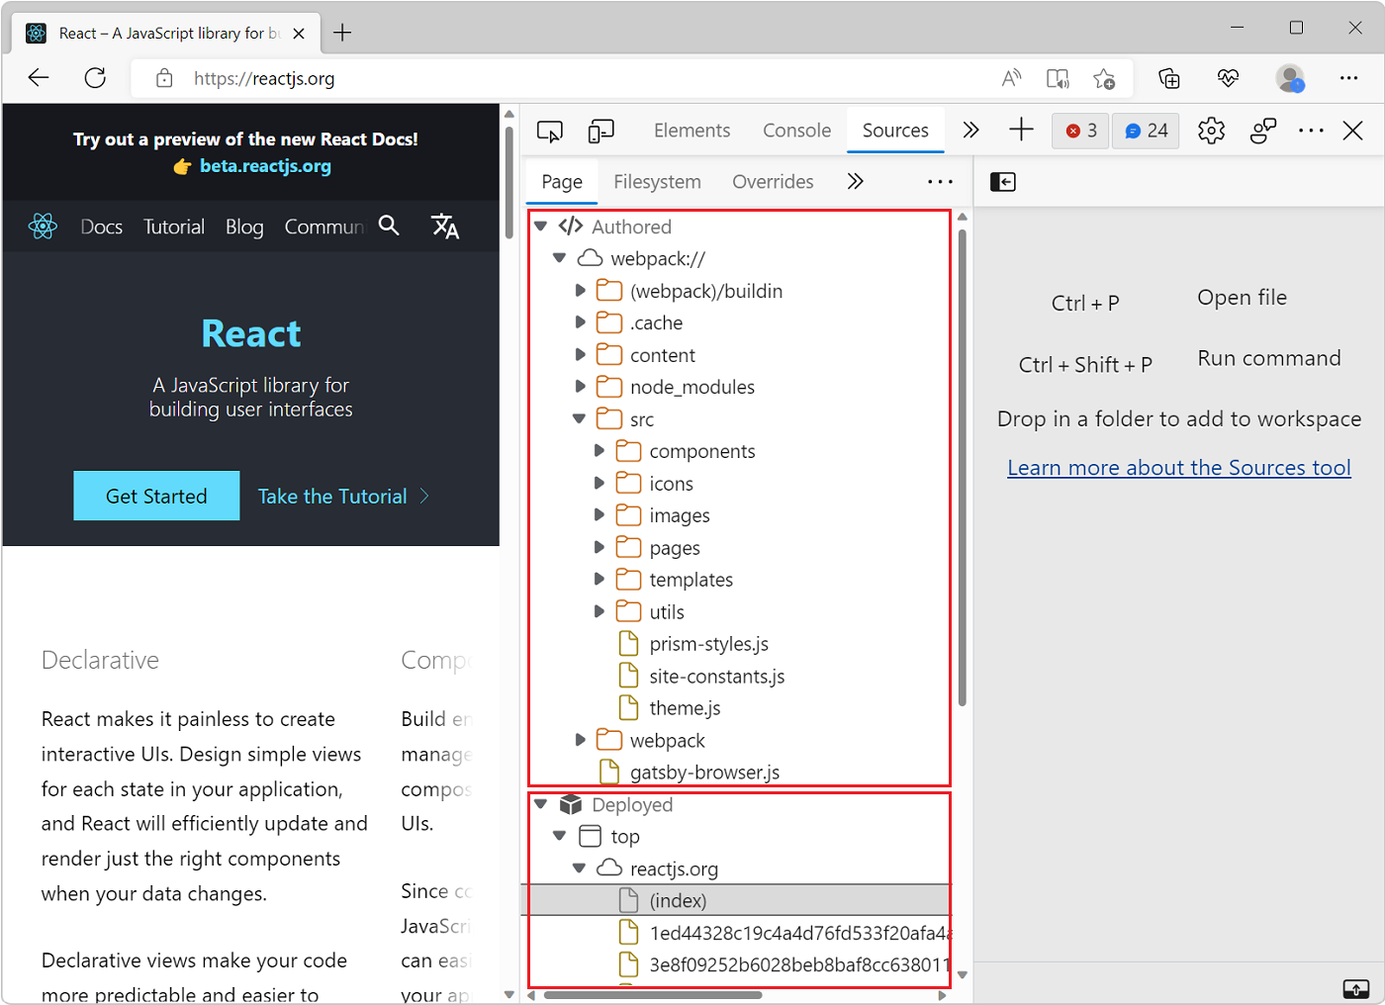This screenshot has height=1005, width=1385.
Task: View the 3 console errors
Action: pyautogui.click(x=1079, y=130)
